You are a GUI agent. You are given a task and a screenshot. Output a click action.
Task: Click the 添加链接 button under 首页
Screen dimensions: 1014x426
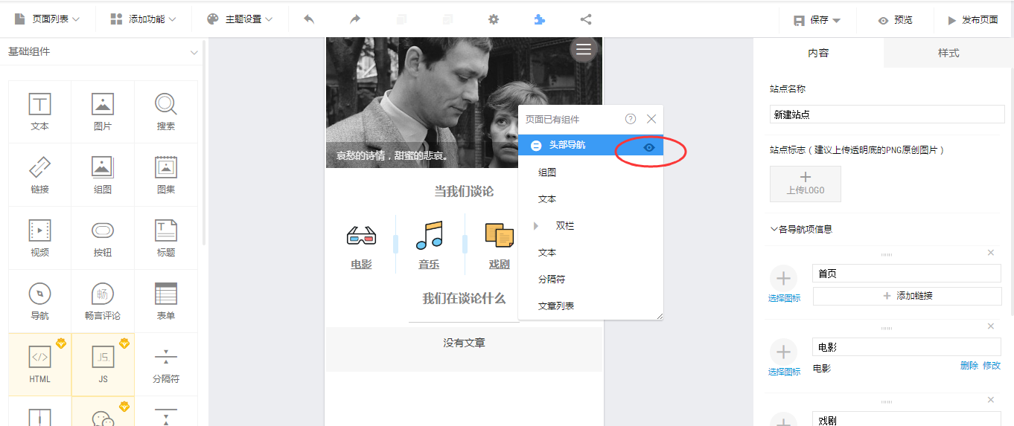(x=907, y=296)
